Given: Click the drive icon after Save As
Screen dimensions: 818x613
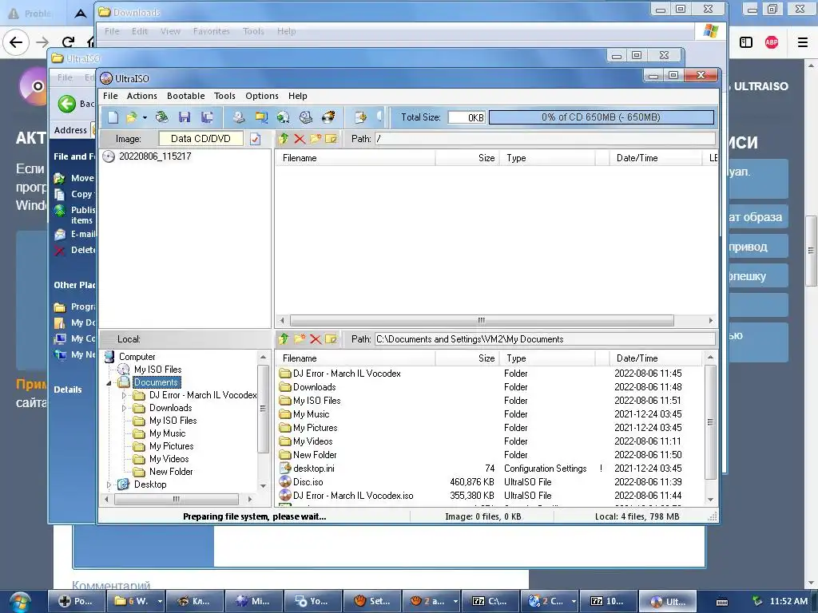Looking at the screenshot, I should 239,117.
